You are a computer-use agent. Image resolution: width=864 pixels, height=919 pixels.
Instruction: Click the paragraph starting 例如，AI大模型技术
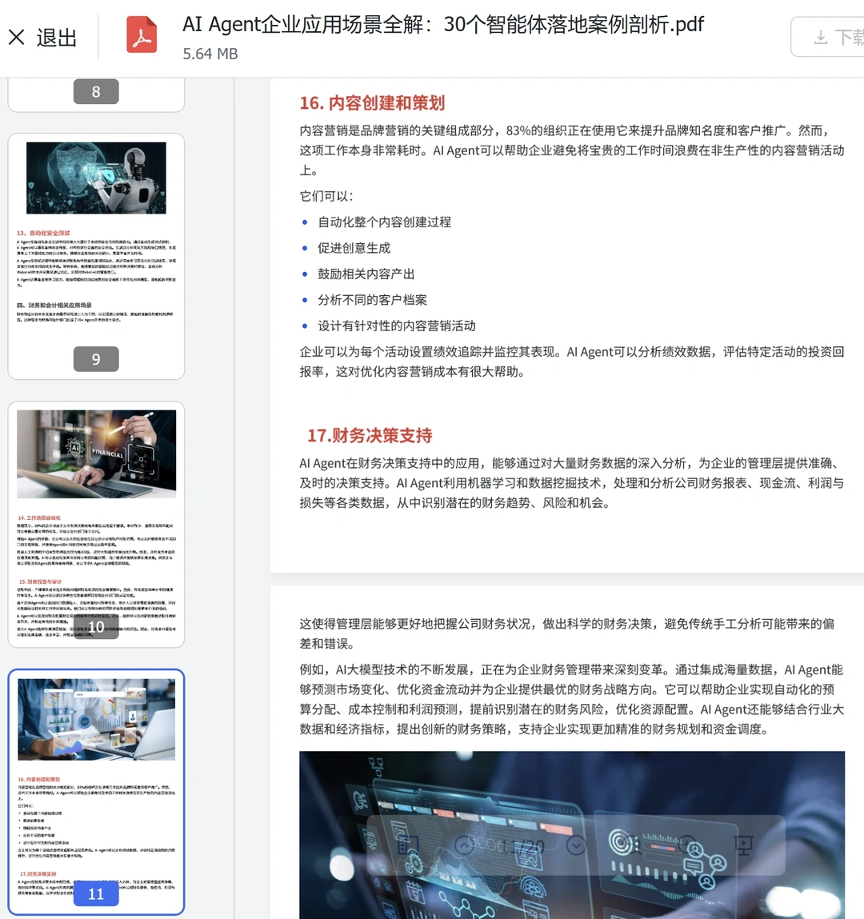pos(571,699)
